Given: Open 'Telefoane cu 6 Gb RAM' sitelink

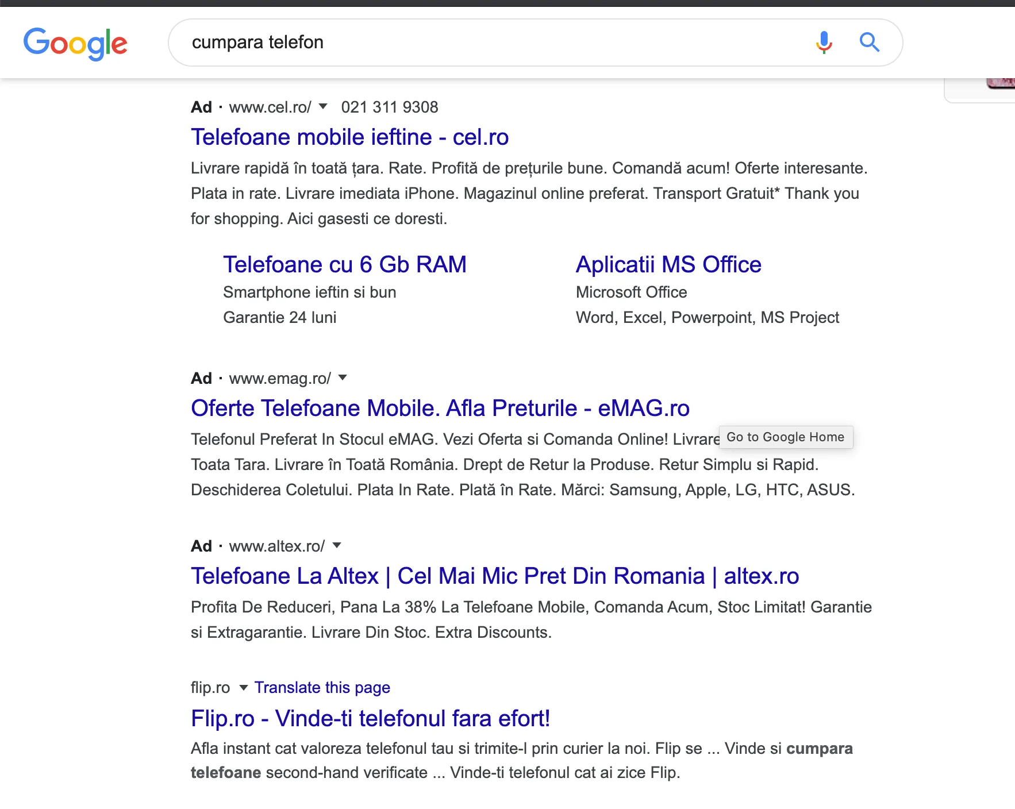Looking at the screenshot, I should (x=345, y=265).
